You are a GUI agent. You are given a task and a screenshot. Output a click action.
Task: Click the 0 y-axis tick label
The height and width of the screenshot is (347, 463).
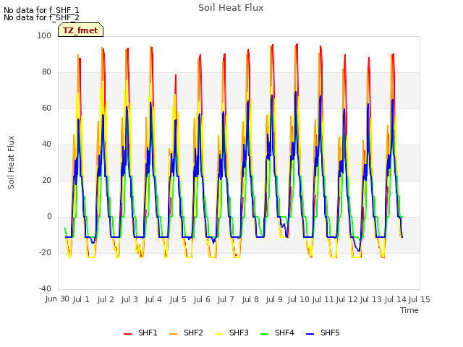pyautogui.click(x=49, y=217)
